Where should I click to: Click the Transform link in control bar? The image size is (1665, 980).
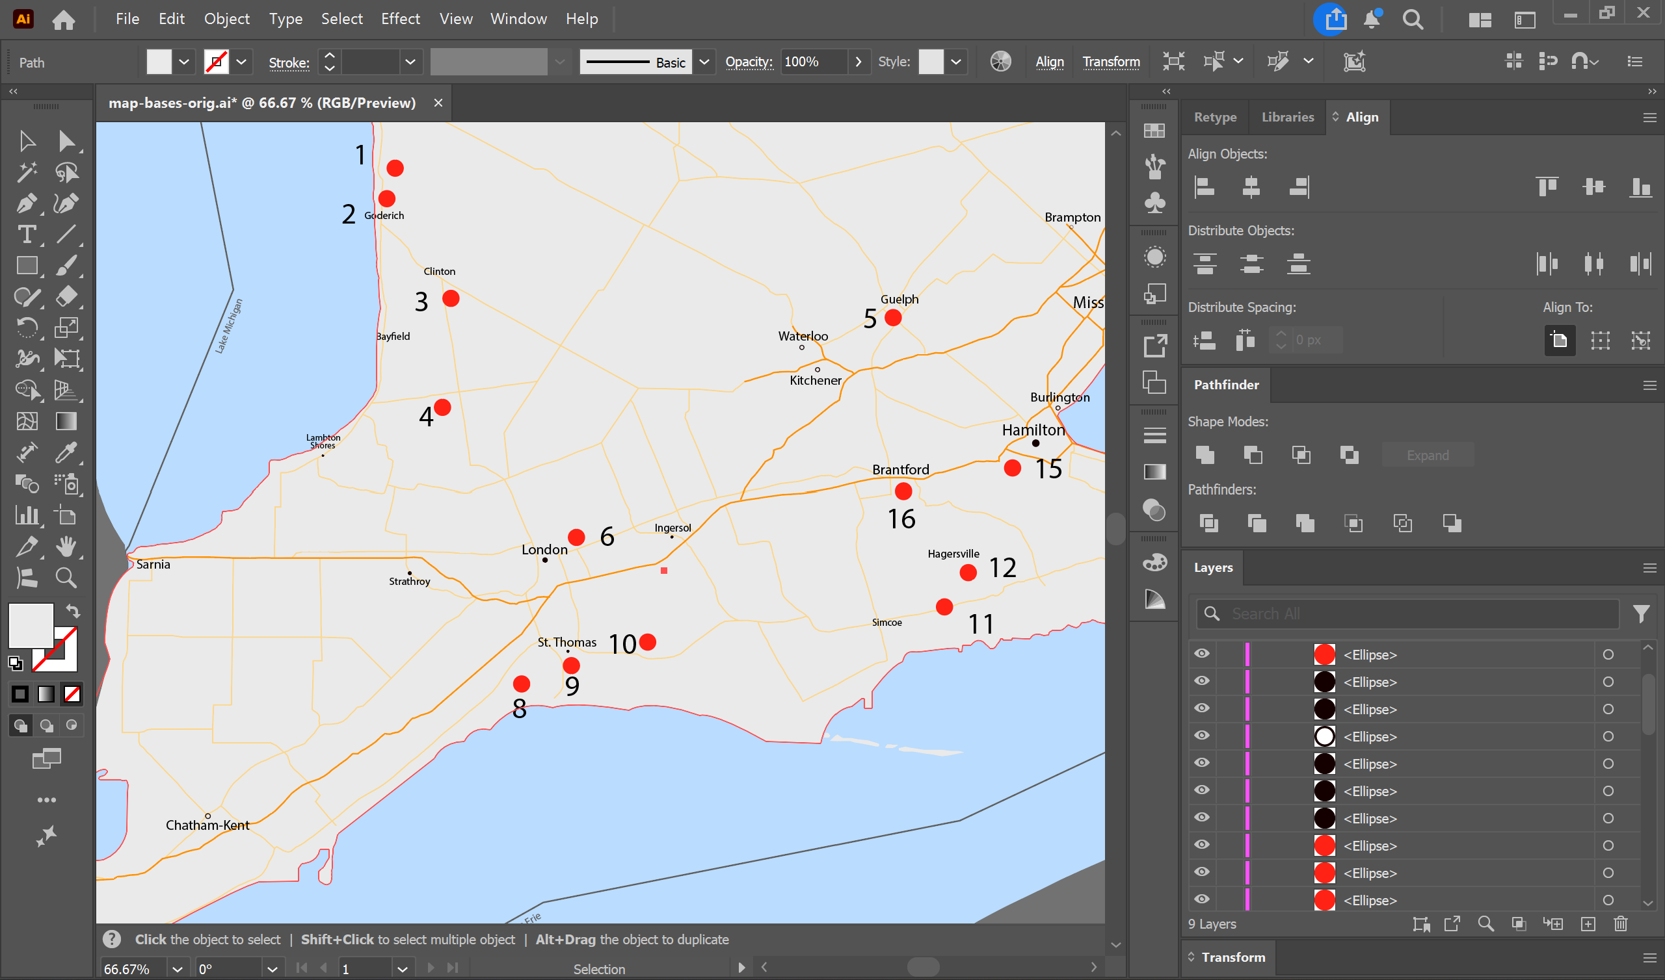pyautogui.click(x=1111, y=62)
